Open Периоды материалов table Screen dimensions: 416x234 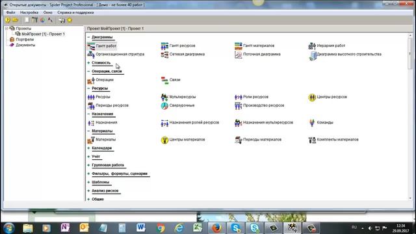click(x=258, y=140)
